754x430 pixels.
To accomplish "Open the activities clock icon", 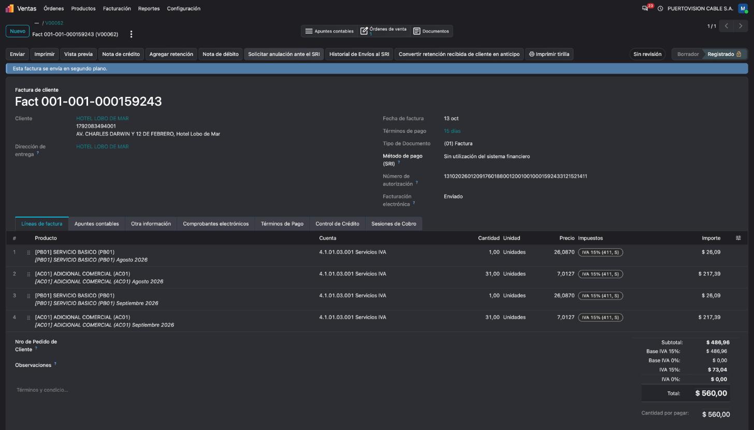I will 660,8.
